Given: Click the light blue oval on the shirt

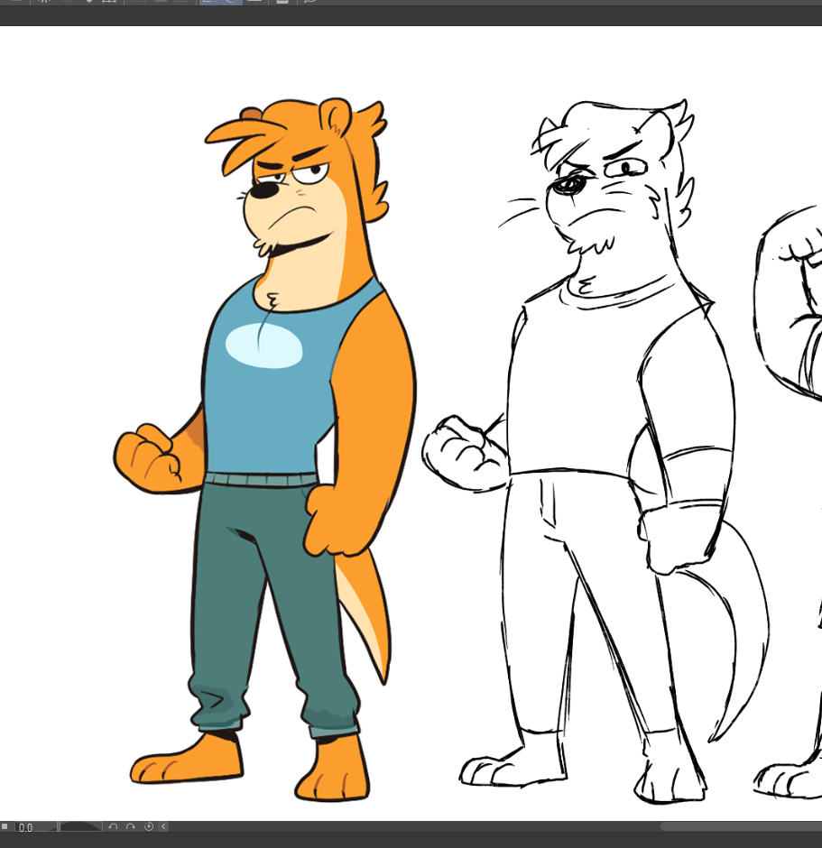Looking at the screenshot, I should [263, 346].
